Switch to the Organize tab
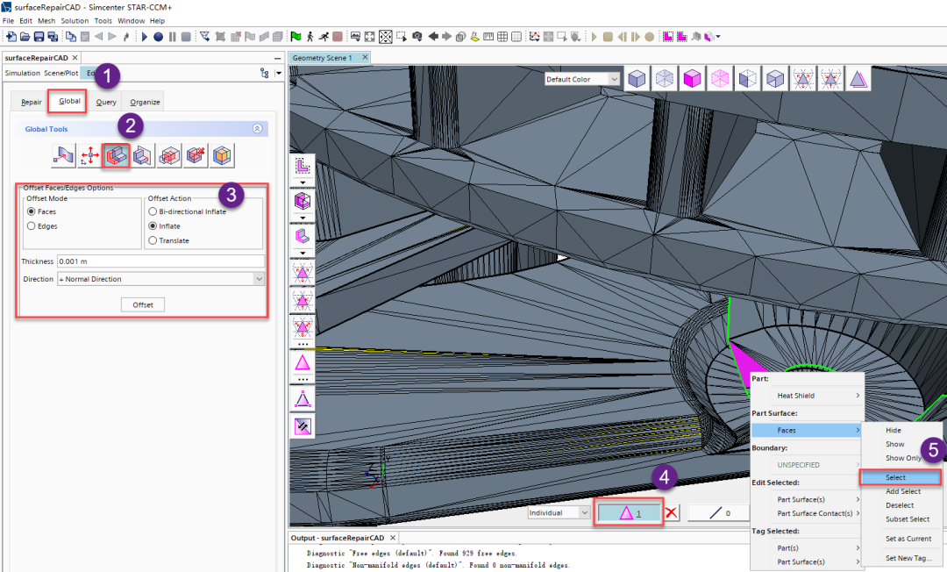Image resolution: width=947 pixels, height=572 pixels. click(x=145, y=102)
